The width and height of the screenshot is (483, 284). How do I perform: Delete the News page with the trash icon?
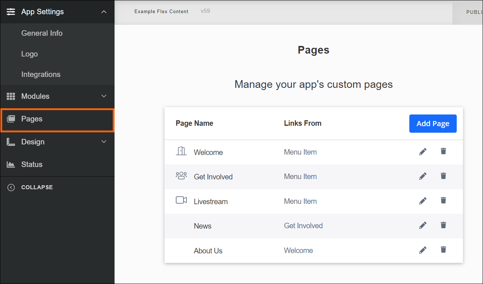[443, 225]
